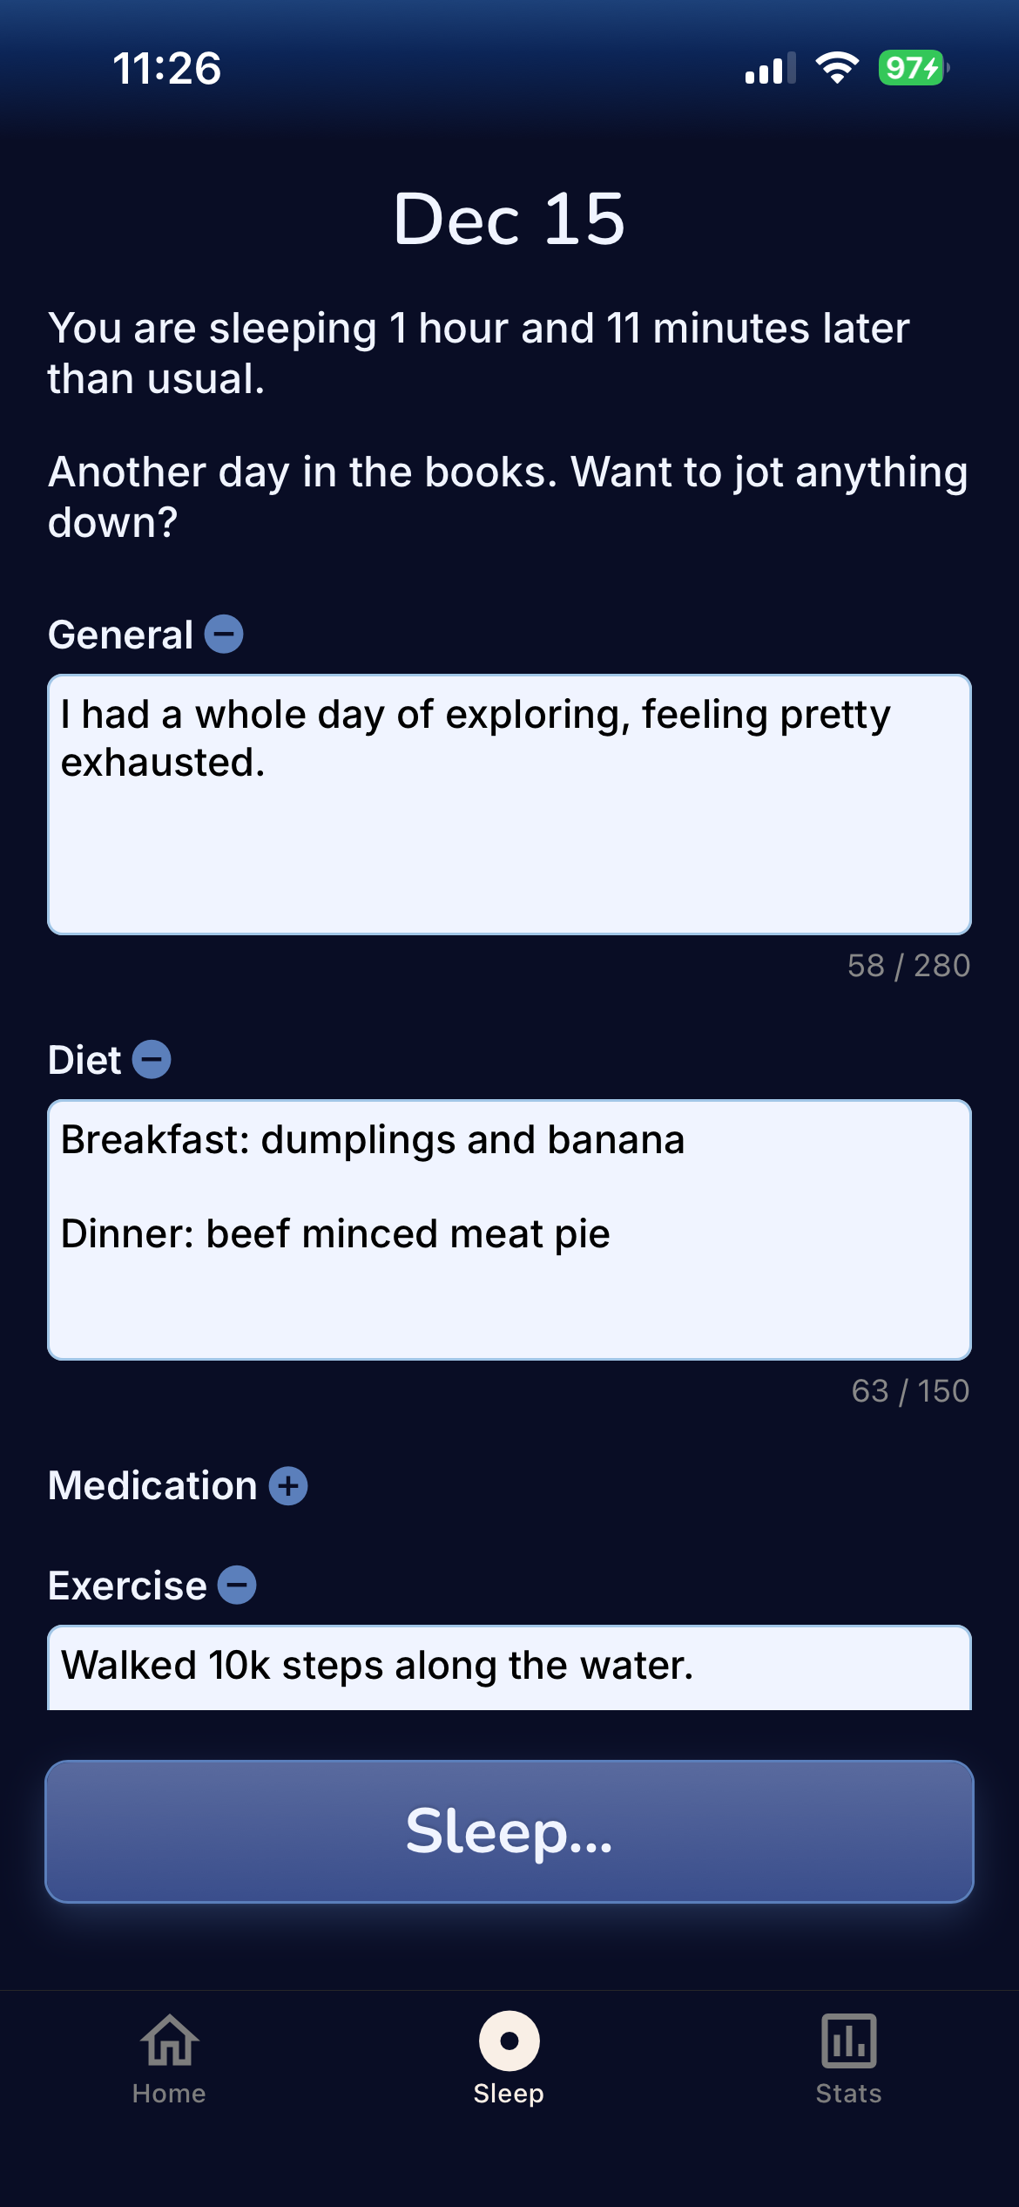Switch to the Stats tab label
The image size is (1019, 2207).
(848, 2094)
